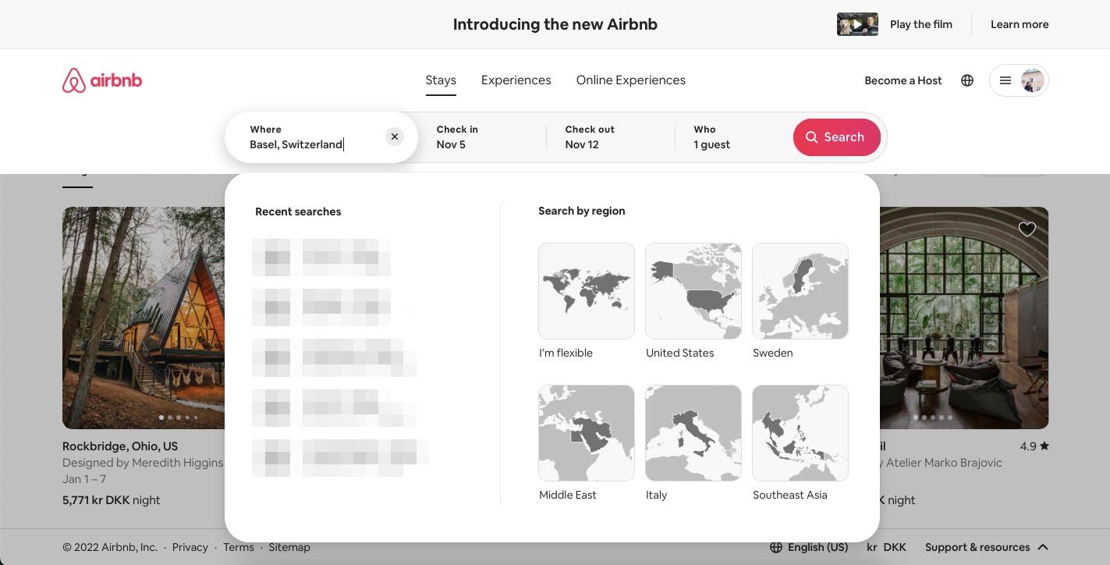Open the language and region globe icon

coord(967,80)
